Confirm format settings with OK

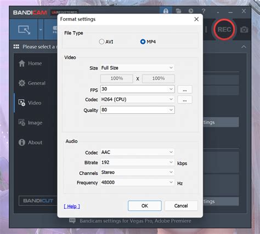(x=145, y=206)
